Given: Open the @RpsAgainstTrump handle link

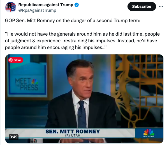Looking at the screenshot, I should (37, 10).
